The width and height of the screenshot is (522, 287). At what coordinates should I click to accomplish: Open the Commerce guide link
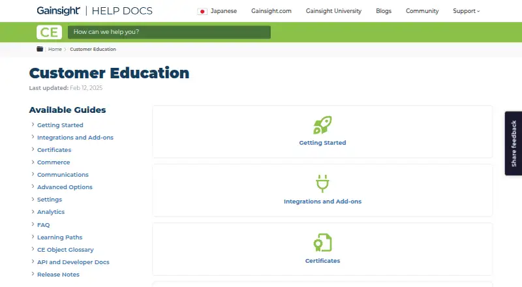[54, 162]
